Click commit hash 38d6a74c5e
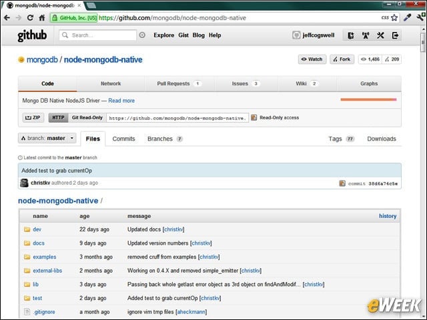The height and width of the screenshot is (320, 427). click(383, 184)
